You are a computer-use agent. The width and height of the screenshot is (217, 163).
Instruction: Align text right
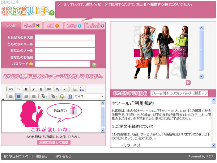pos(26,96)
